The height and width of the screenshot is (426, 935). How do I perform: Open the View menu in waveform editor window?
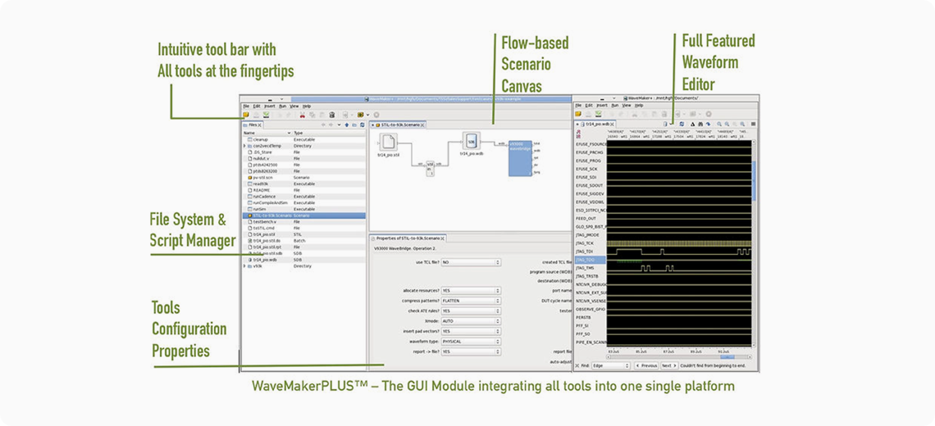click(x=627, y=106)
